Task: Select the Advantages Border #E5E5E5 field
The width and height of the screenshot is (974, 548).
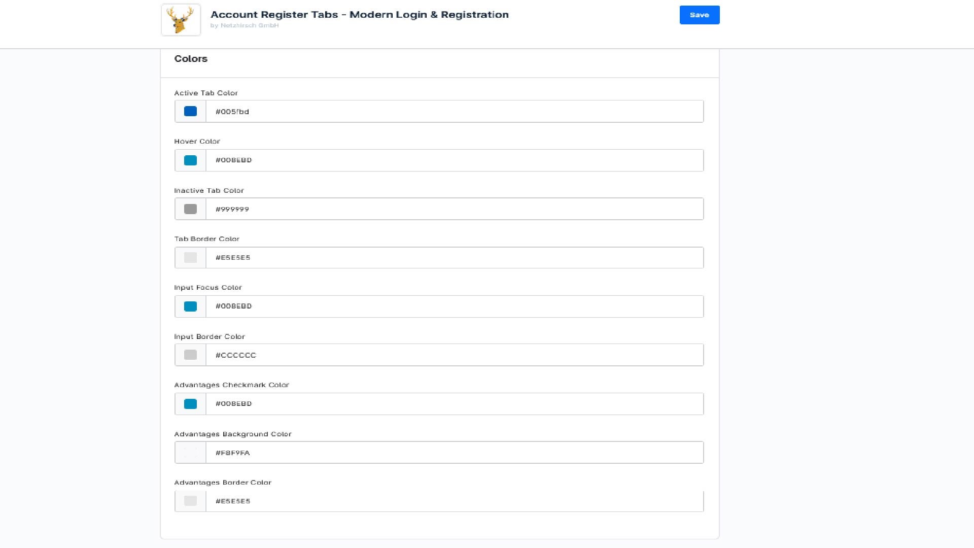Action: tap(455, 501)
